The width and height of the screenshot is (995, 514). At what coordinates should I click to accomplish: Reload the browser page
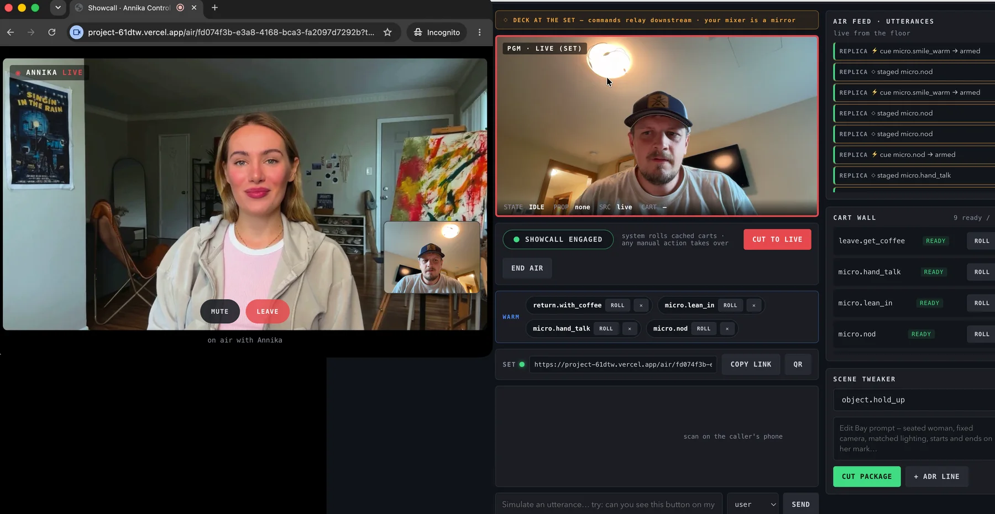pyautogui.click(x=52, y=32)
